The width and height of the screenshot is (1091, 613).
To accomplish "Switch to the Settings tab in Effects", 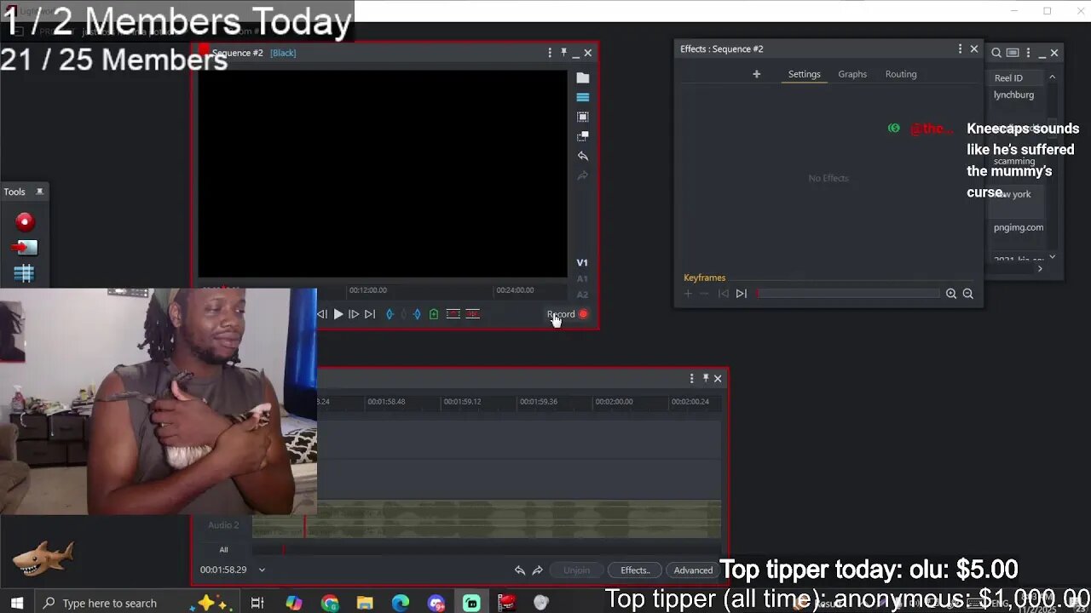I will coord(804,74).
